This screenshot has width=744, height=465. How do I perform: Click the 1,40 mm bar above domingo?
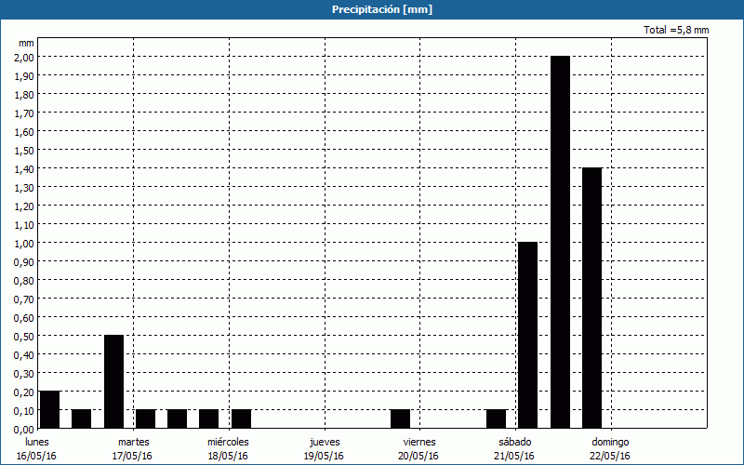pyautogui.click(x=591, y=298)
